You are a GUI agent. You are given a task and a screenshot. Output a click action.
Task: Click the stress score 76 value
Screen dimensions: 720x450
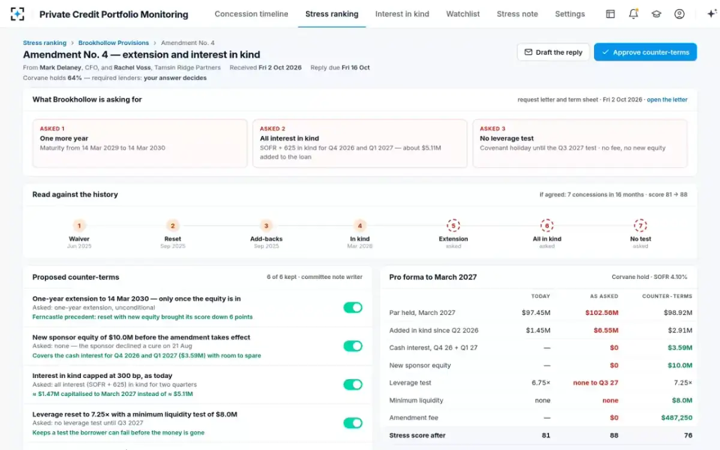pos(688,436)
